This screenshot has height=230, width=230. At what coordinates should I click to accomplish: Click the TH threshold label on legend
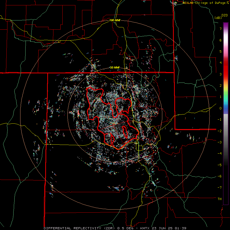(220, 199)
